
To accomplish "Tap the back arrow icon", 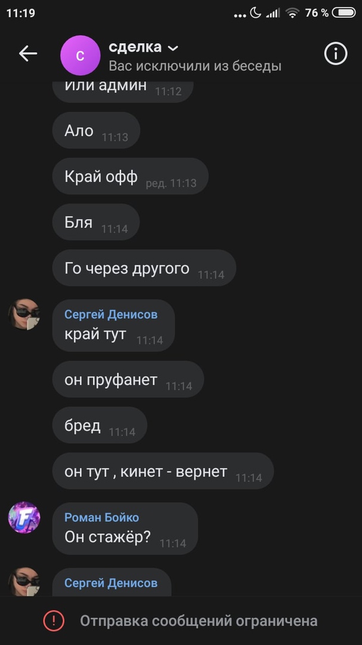I will (28, 54).
